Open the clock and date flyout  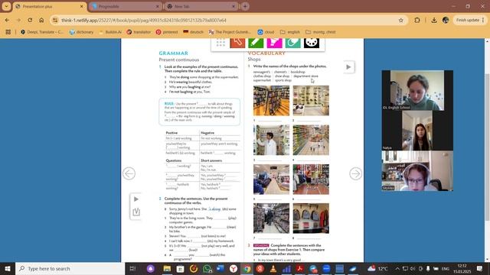462,268
